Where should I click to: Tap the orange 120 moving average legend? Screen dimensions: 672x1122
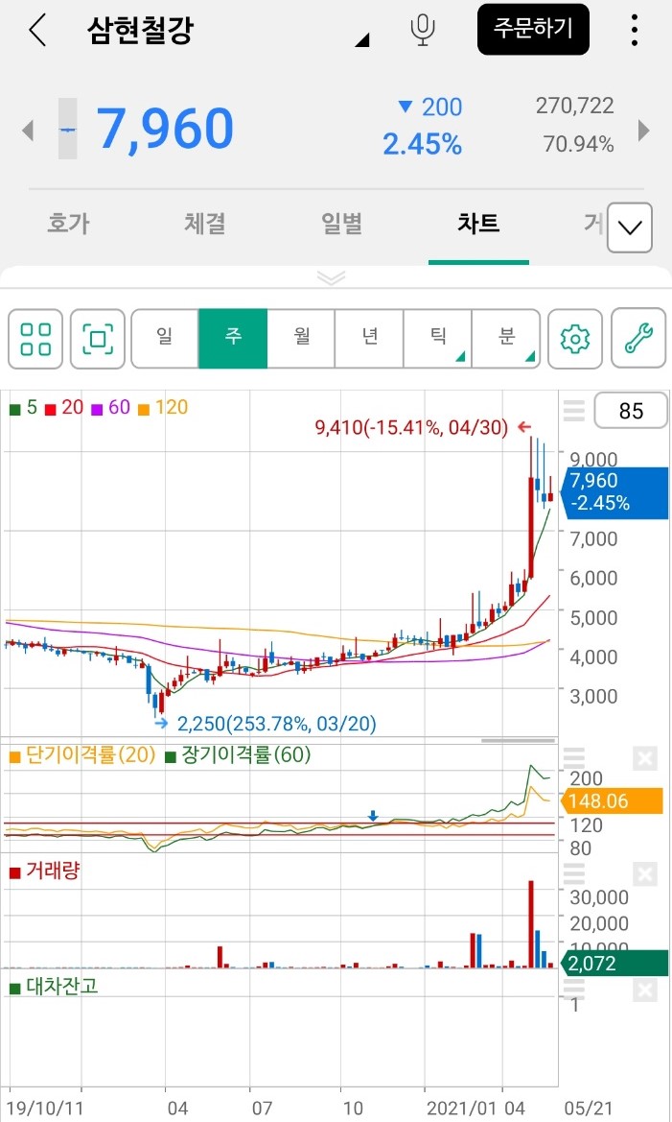163,408
